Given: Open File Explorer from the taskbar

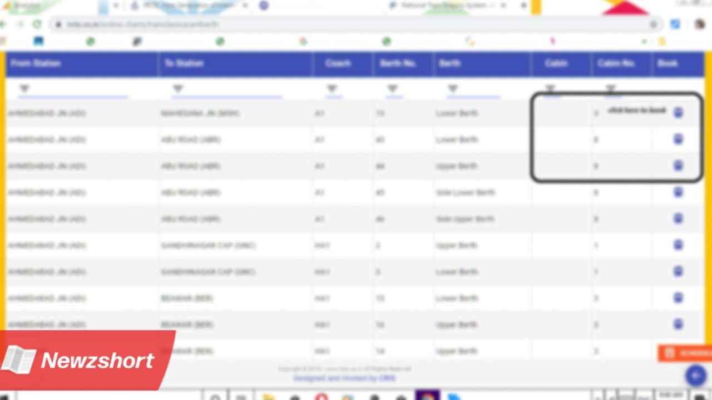Looking at the screenshot, I should 269,397.
